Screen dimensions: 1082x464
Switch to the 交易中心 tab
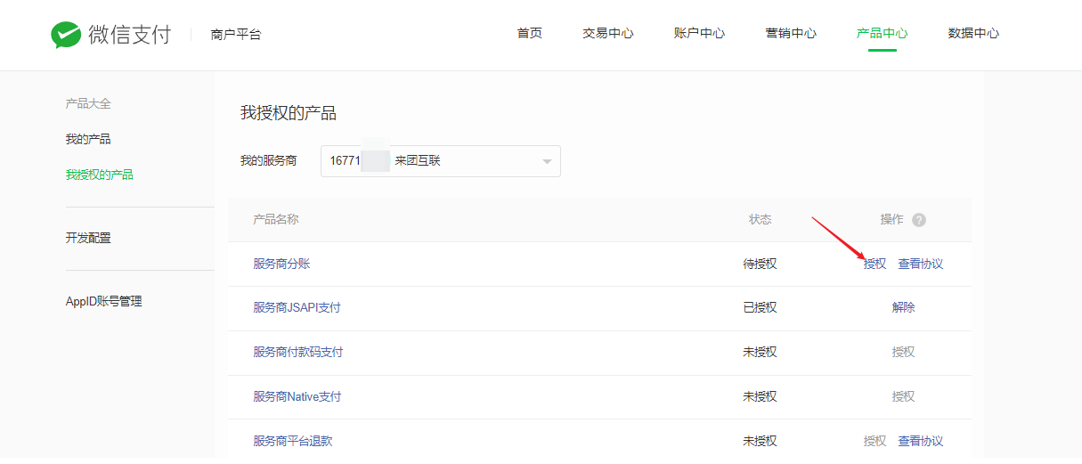coord(607,34)
